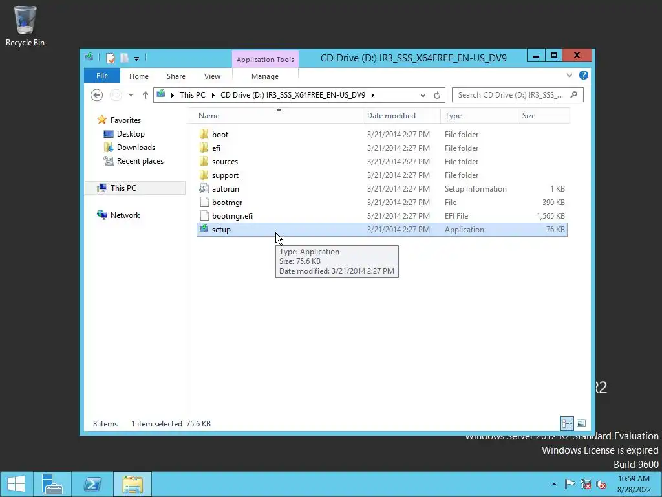The height and width of the screenshot is (497, 662).
Task: Open the address bar history dropdown
Action: (x=423, y=96)
